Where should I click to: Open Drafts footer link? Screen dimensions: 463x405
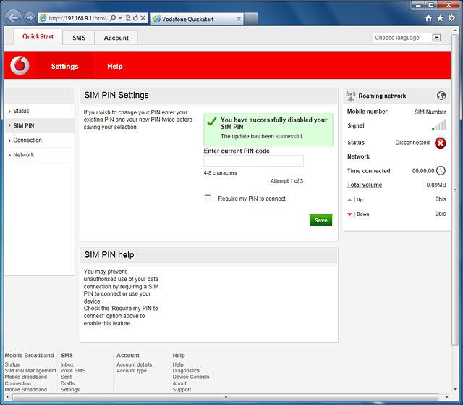click(x=67, y=383)
